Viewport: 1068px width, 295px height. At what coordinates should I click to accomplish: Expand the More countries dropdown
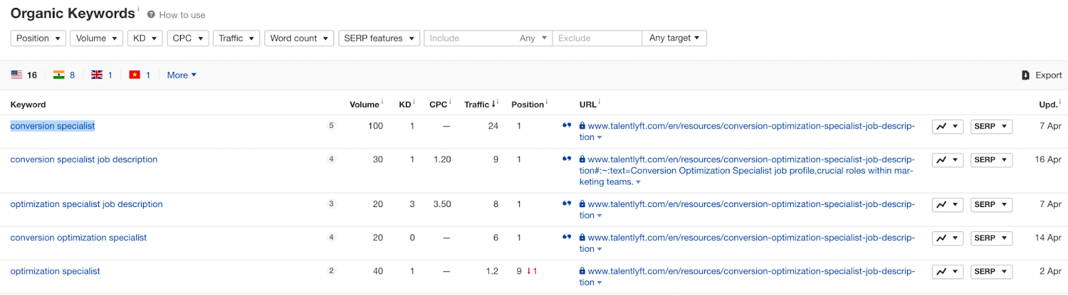click(182, 75)
